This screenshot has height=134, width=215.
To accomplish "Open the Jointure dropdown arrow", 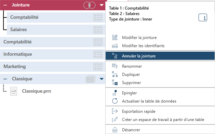I will point(102,5).
